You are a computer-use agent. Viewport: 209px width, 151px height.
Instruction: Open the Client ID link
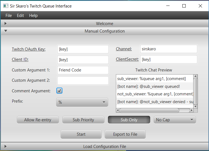coord(20,60)
